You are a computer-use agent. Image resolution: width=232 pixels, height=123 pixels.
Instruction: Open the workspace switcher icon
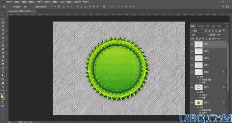[x=227, y=7]
